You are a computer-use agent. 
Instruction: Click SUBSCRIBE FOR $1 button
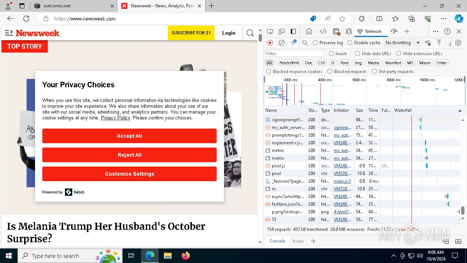coord(191,33)
